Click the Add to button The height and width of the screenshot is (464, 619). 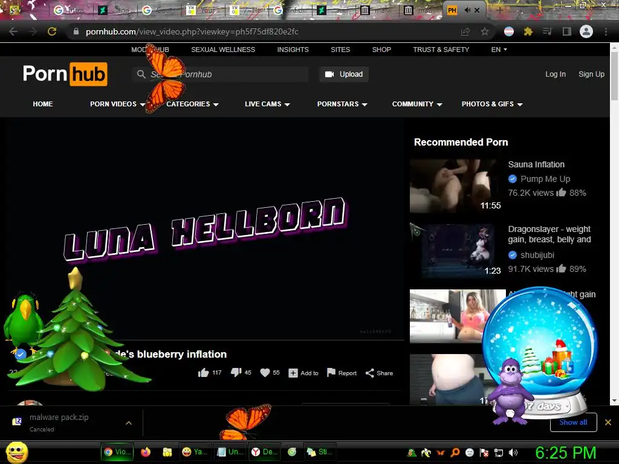(x=303, y=373)
